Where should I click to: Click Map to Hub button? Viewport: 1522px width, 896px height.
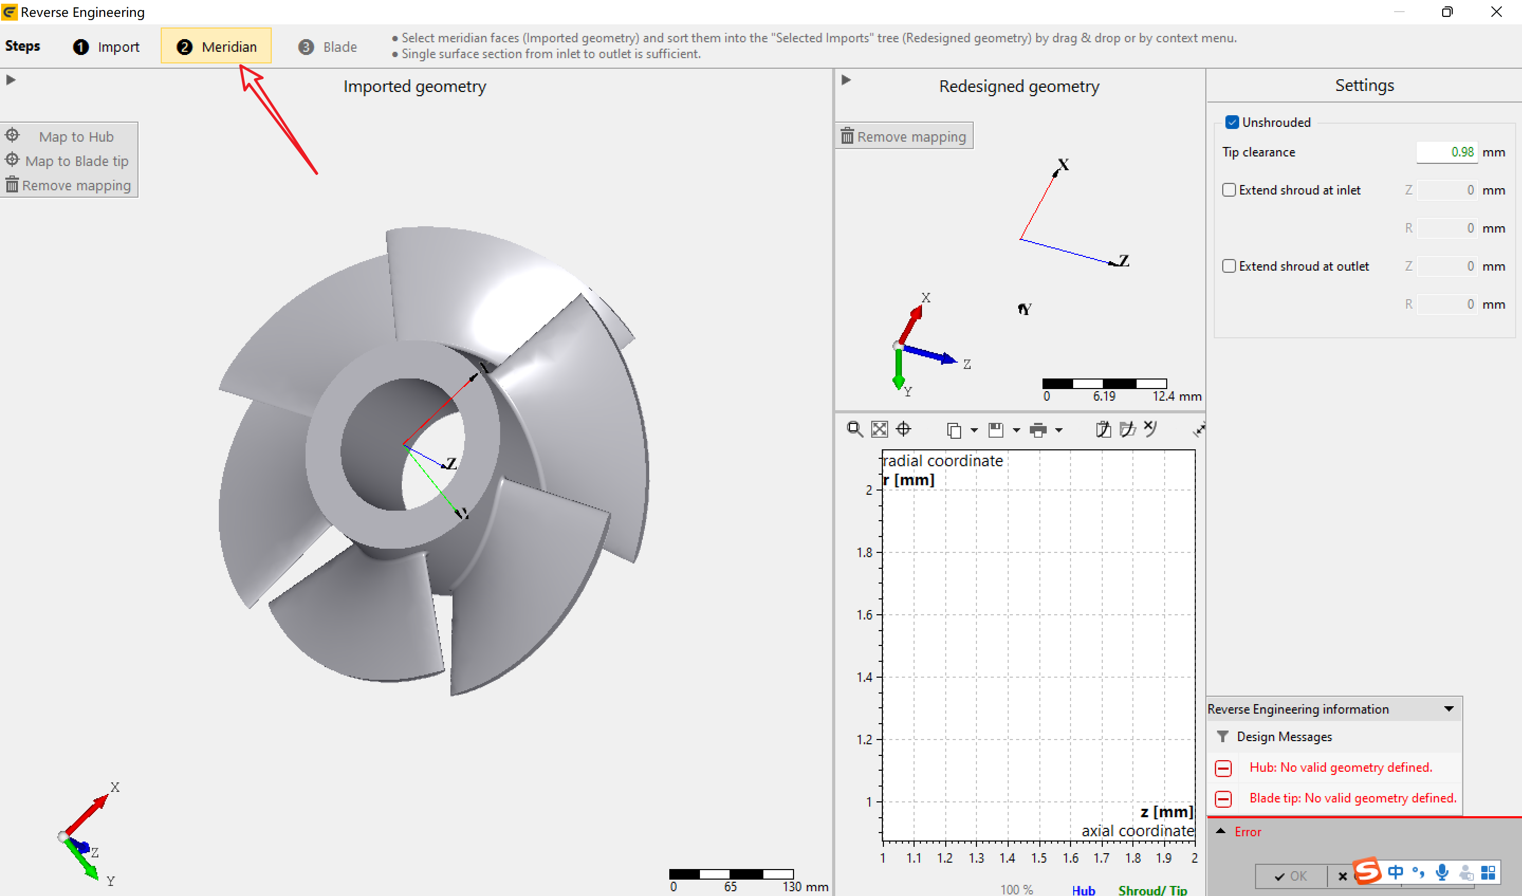[x=69, y=136]
